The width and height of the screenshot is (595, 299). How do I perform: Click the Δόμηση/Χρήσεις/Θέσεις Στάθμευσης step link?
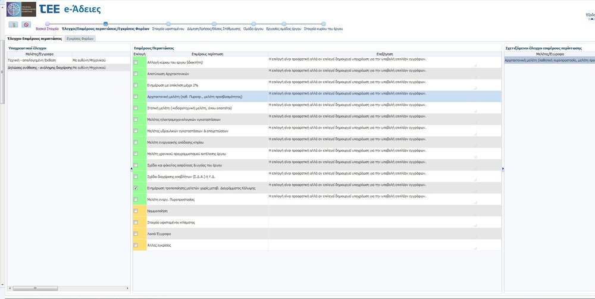(x=215, y=29)
